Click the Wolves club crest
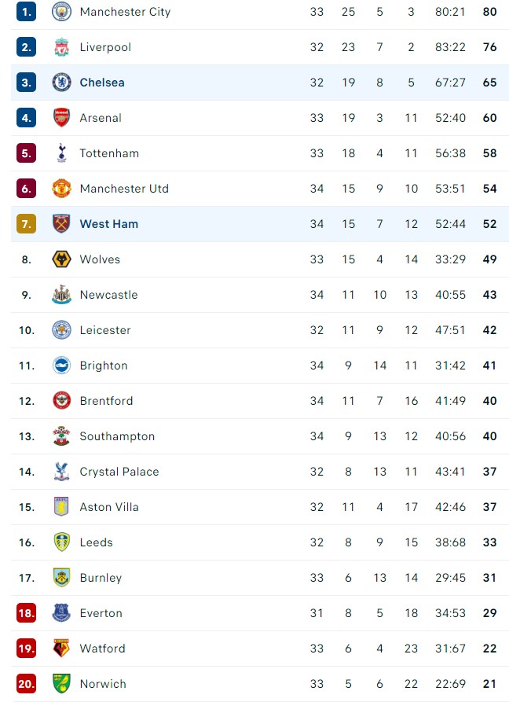509x702 pixels. pyautogui.click(x=62, y=259)
